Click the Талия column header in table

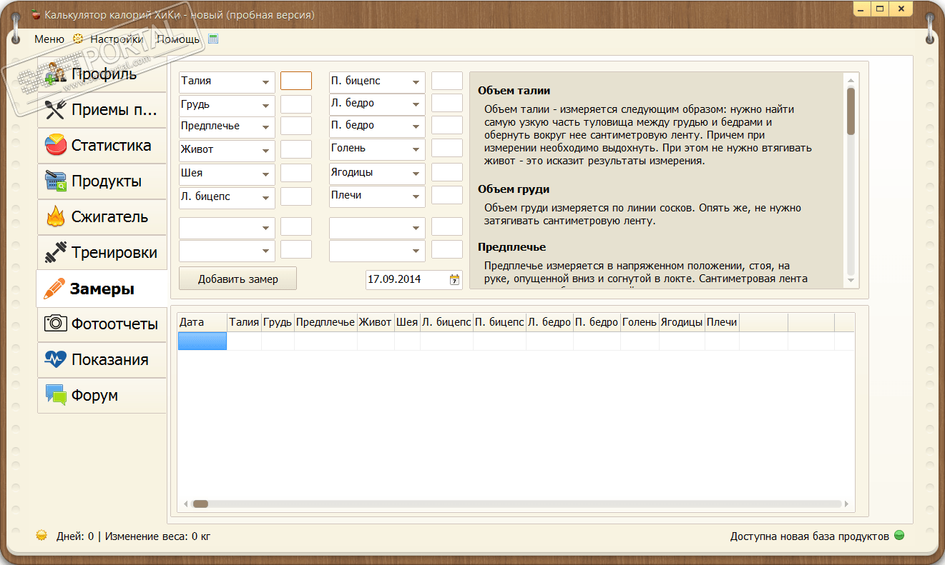click(244, 322)
